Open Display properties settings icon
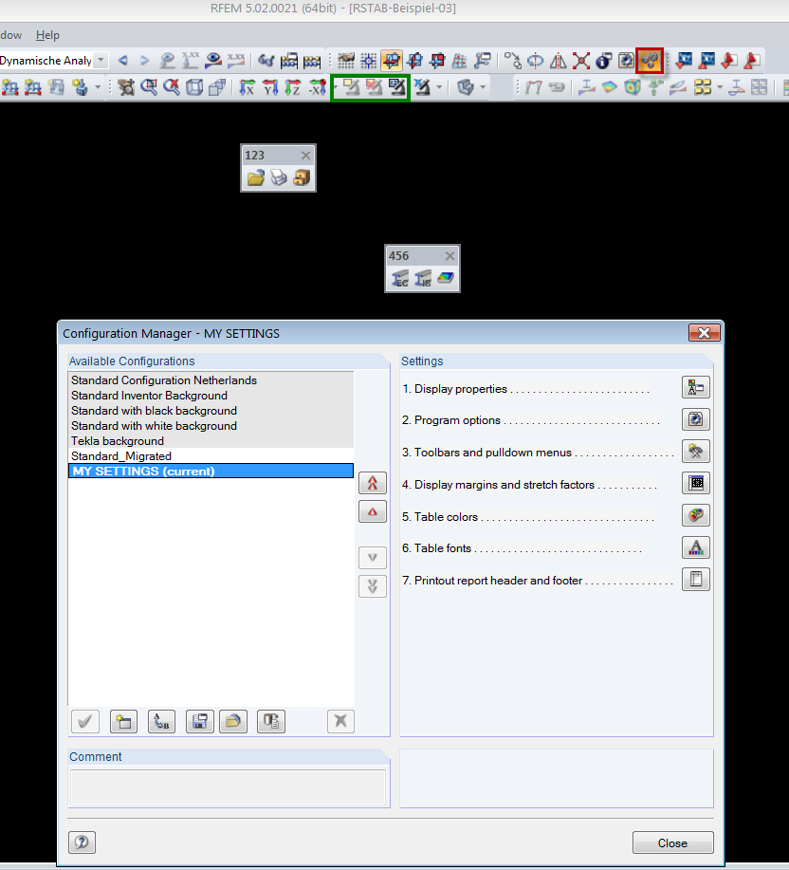The height and width of the screenshot is (870, 789). 695,387
